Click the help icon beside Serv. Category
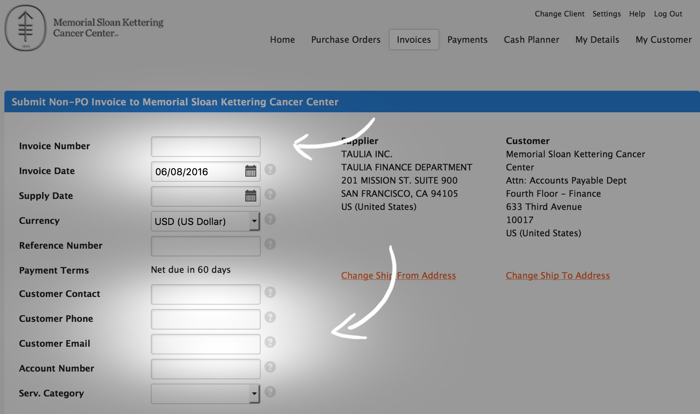Screen dimensions: 700x414 pyautogui.click(x=270, y=392)
